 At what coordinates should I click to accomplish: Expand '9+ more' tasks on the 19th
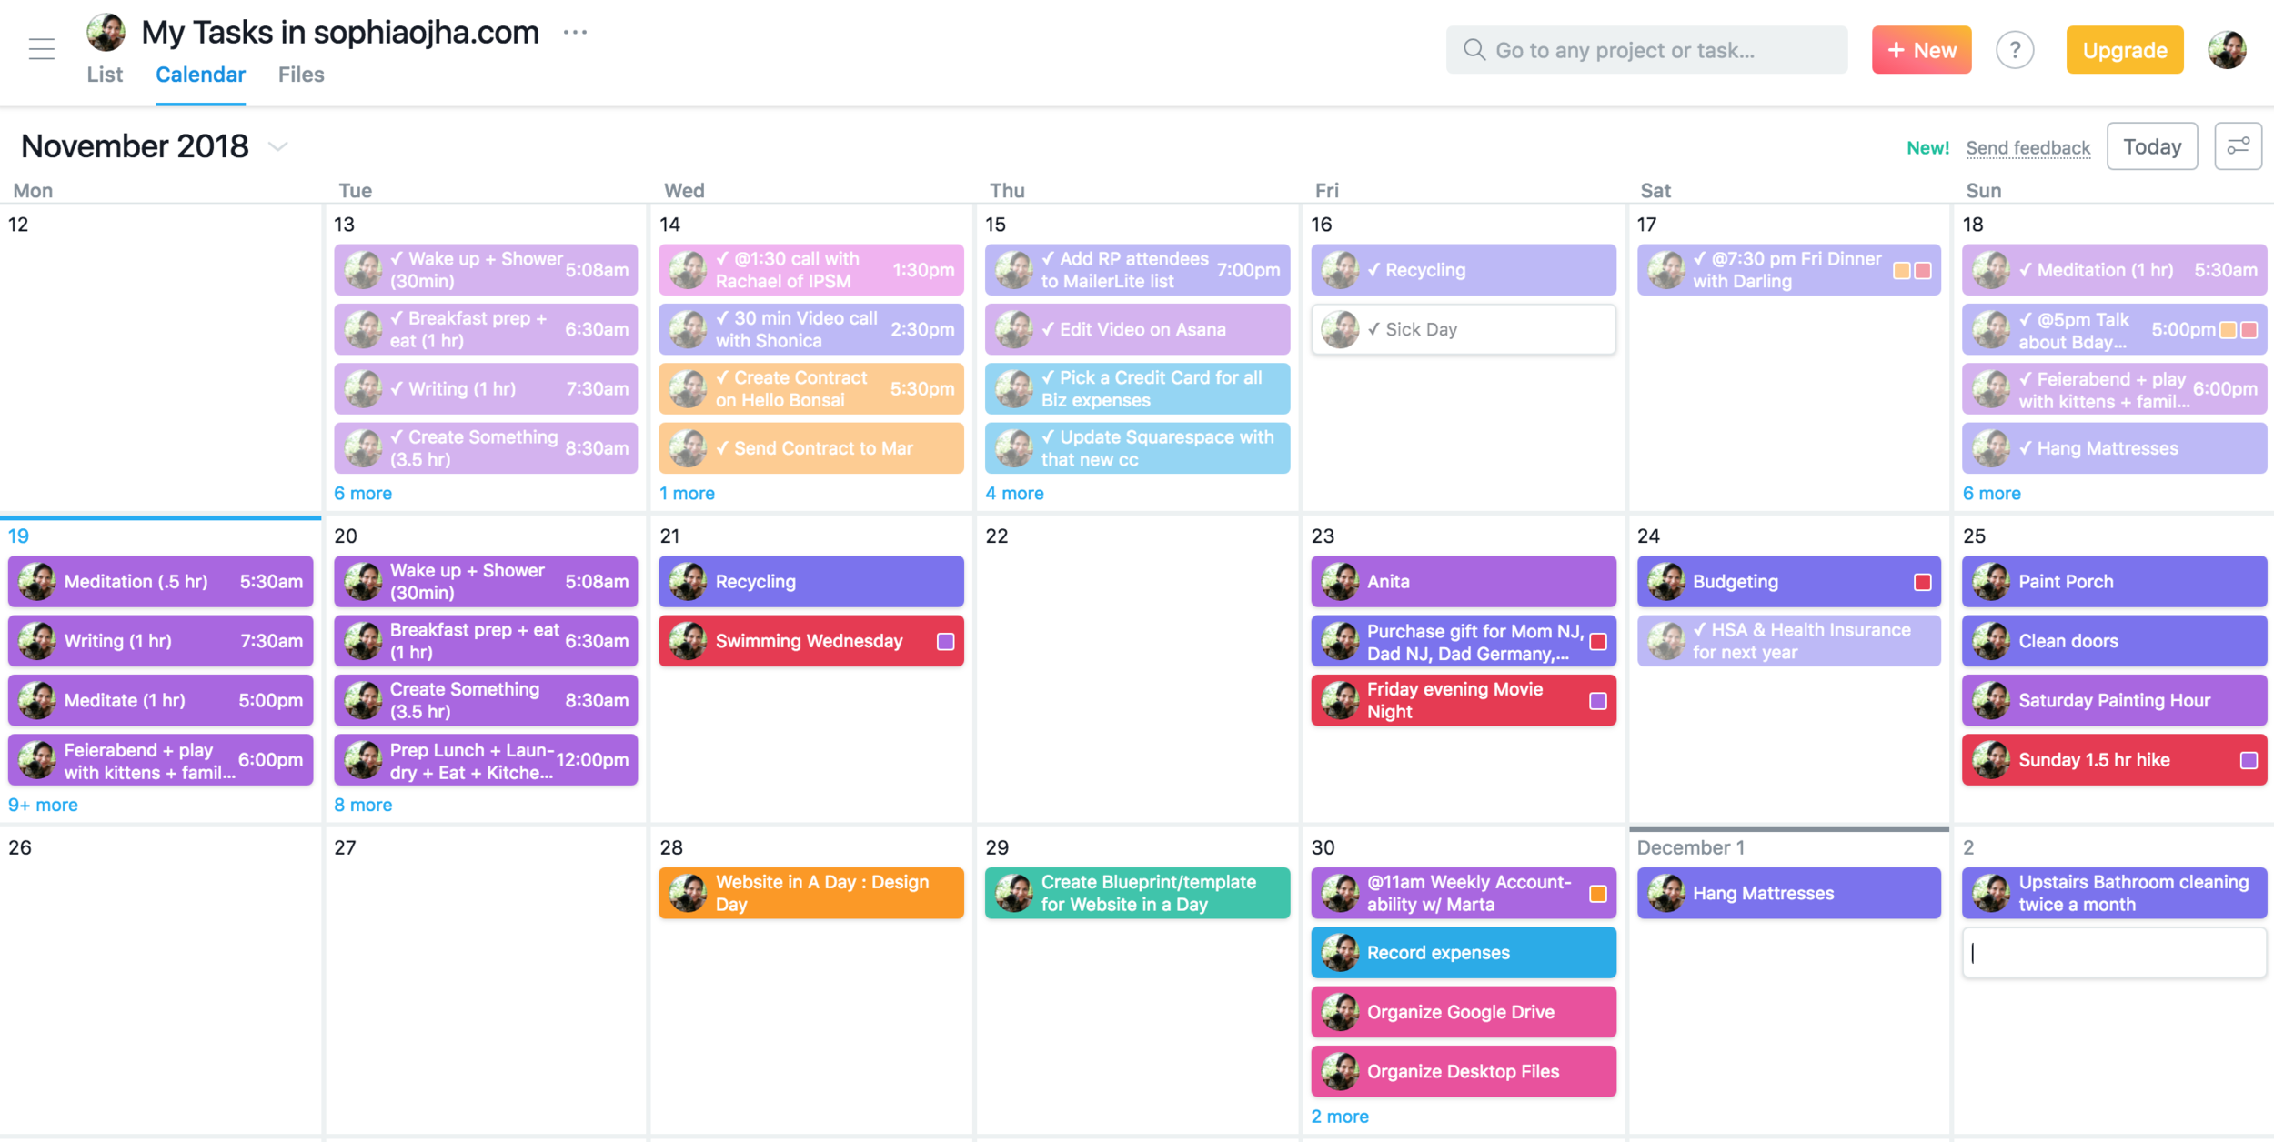pos(43,805)
